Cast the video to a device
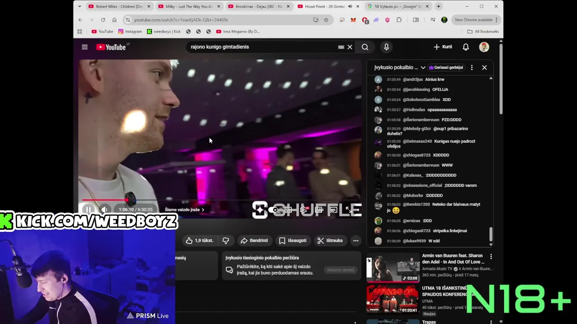 tap(334, 210)
